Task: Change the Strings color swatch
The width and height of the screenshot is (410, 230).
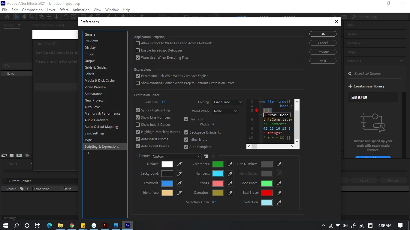Action: pyautogui.click(x=218, y=183)
